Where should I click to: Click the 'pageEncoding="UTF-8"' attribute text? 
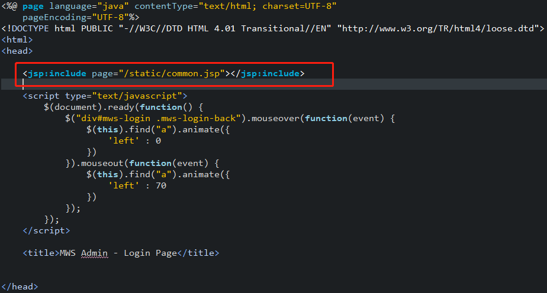pyautogui.click(x=76, y=17)
